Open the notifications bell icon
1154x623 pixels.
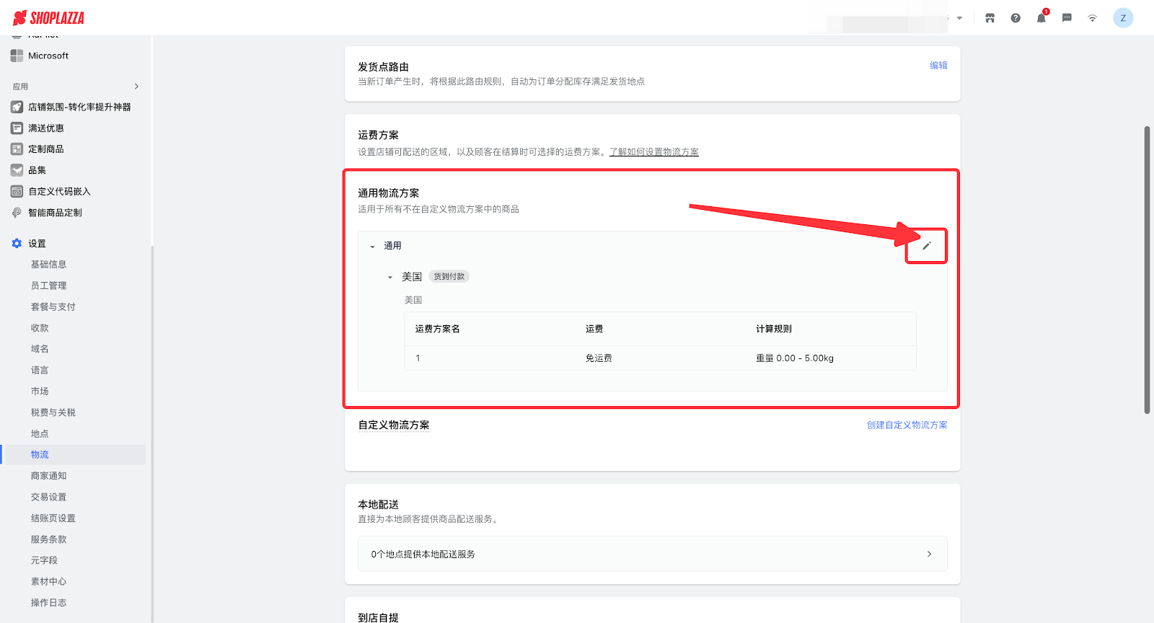[x=1041, y=18]
